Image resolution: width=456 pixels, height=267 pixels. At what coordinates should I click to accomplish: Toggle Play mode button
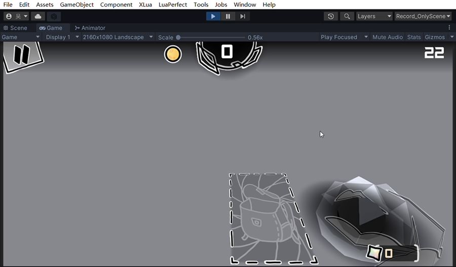pos(213,16)
